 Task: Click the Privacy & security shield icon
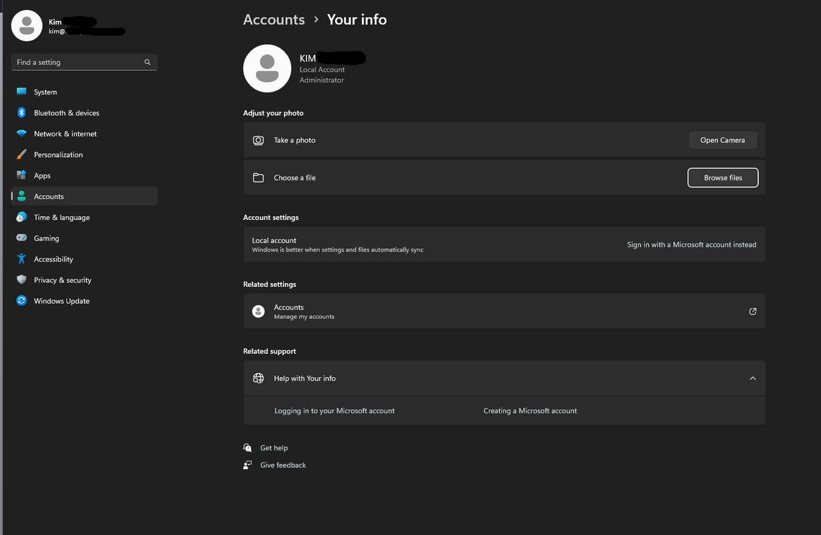[21, 280]
